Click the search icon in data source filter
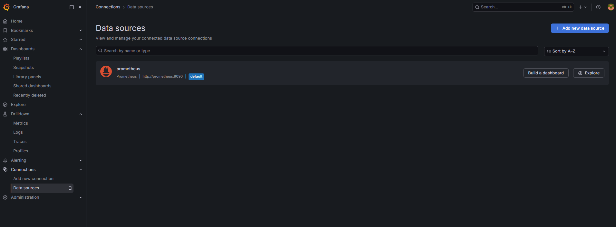The height and width of the screenshot is (227, 616). pyautogui.click(x=100, y=51)
